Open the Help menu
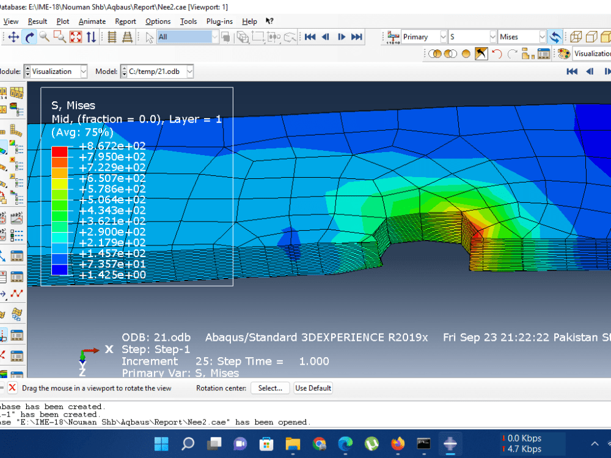 (249, 21)
